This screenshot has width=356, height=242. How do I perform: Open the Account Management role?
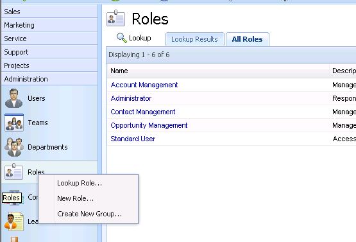144,85
